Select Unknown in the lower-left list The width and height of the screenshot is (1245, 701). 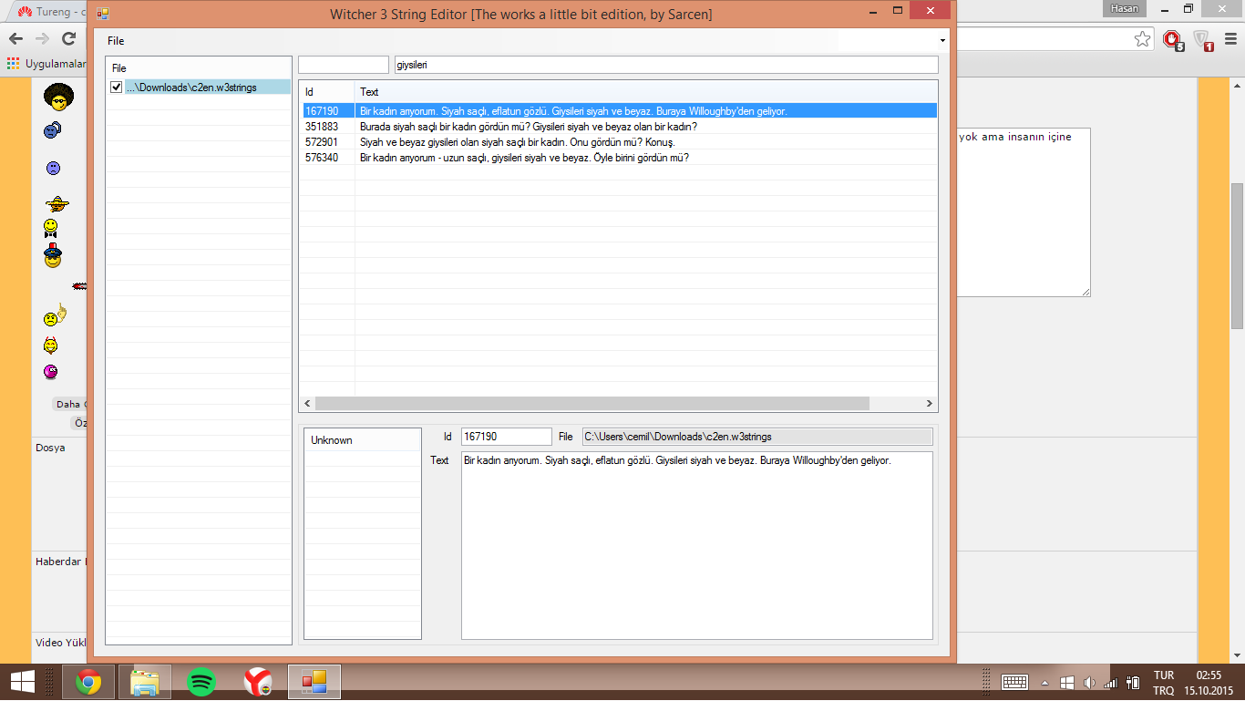[x=363, y=440]
